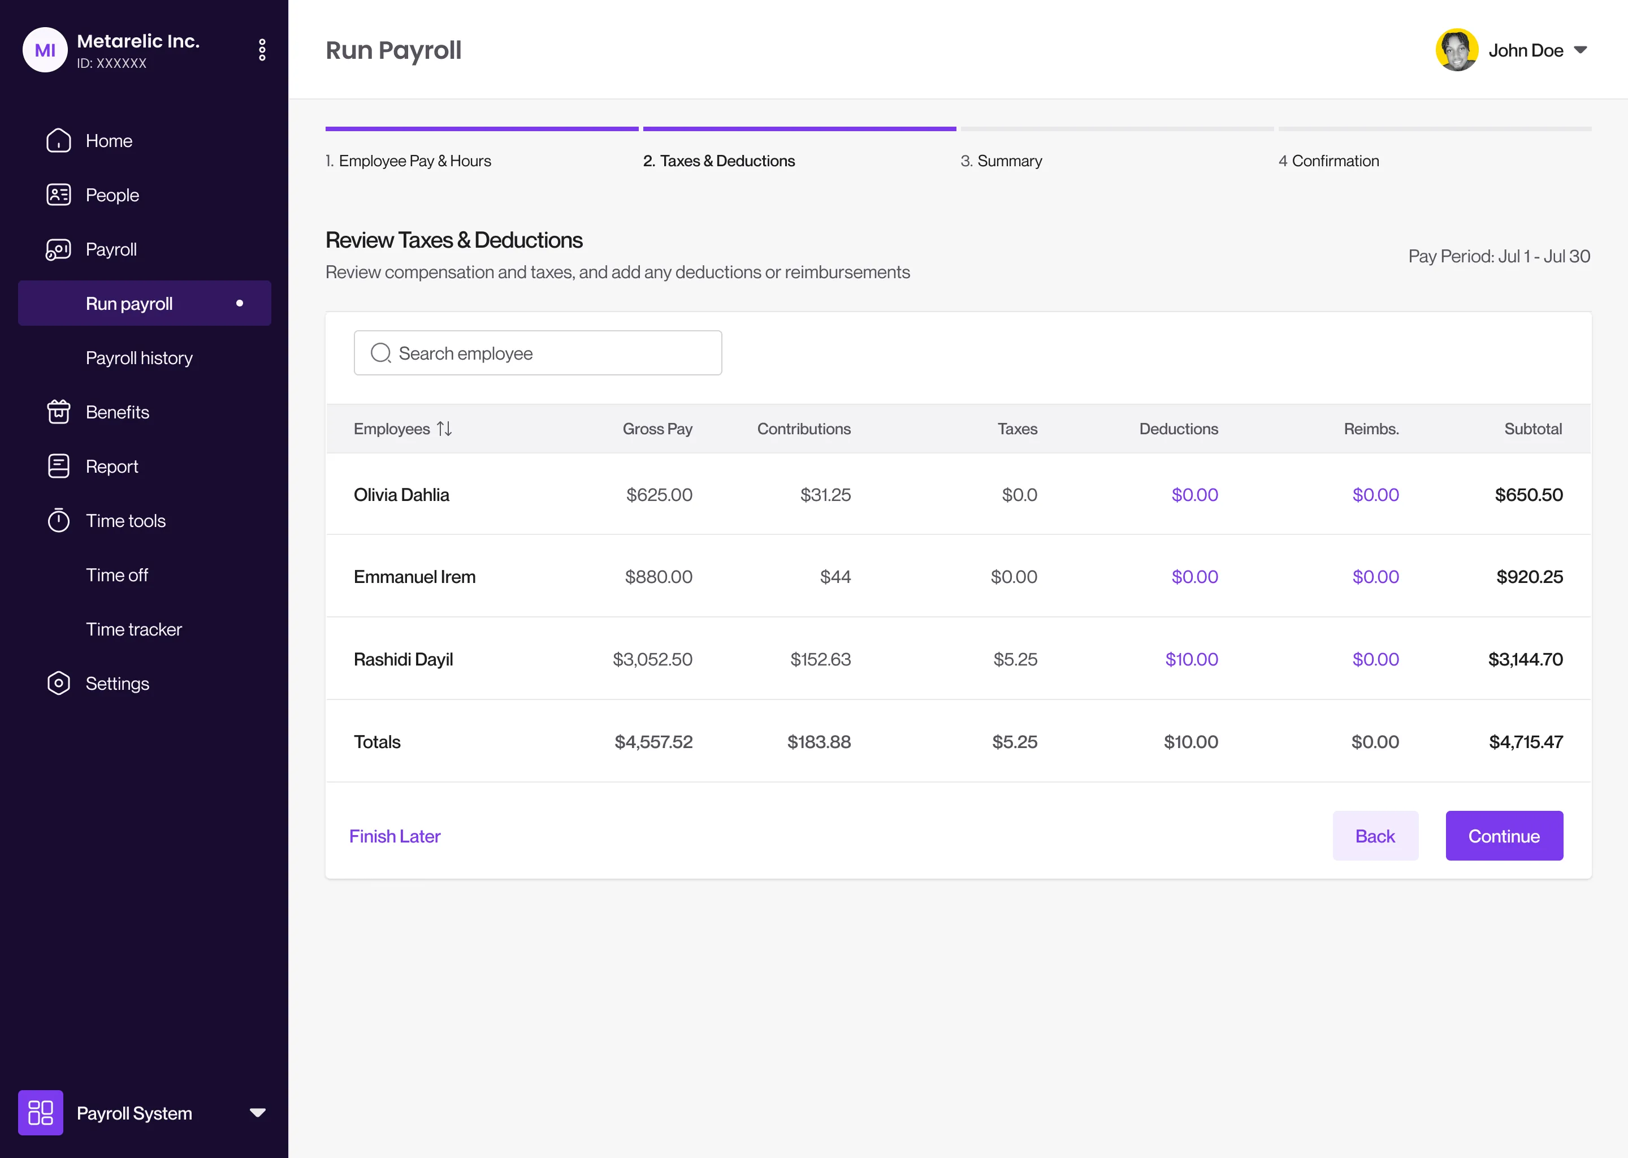
Task: Select step 2 Taxes & Deductions
Action: [x=718, y=161]
